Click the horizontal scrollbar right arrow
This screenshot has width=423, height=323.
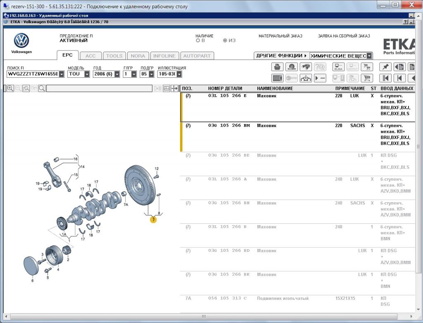(411, 316)
